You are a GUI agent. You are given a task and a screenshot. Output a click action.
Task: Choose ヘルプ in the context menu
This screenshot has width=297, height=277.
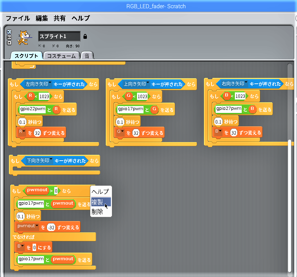(x=101, y=192)
